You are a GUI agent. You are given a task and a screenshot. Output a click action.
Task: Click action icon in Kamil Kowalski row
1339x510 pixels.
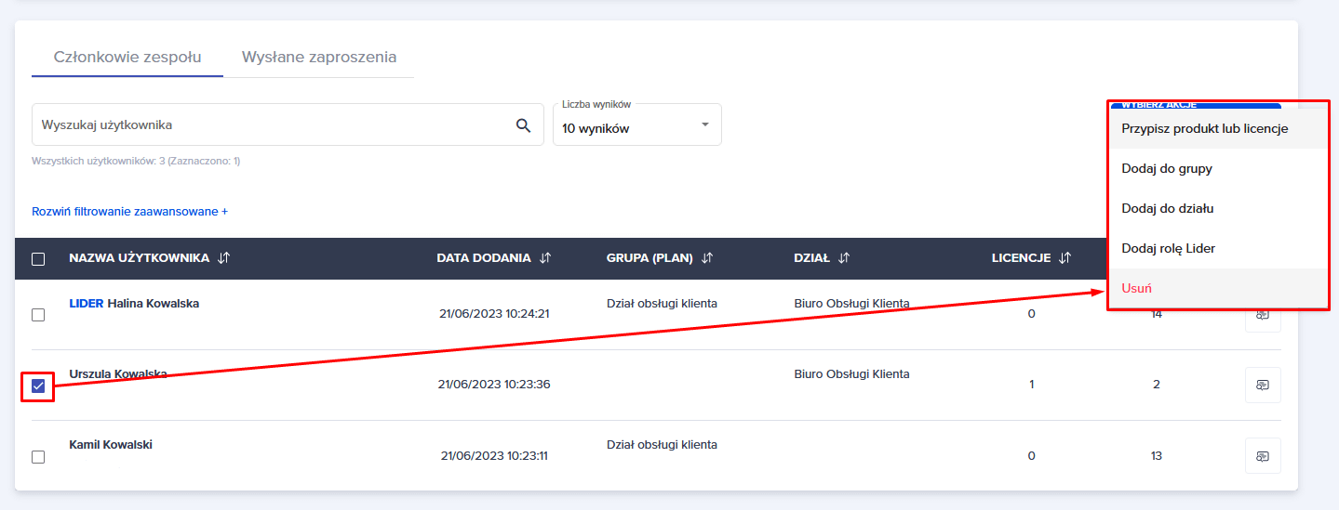pos(1263,455)
